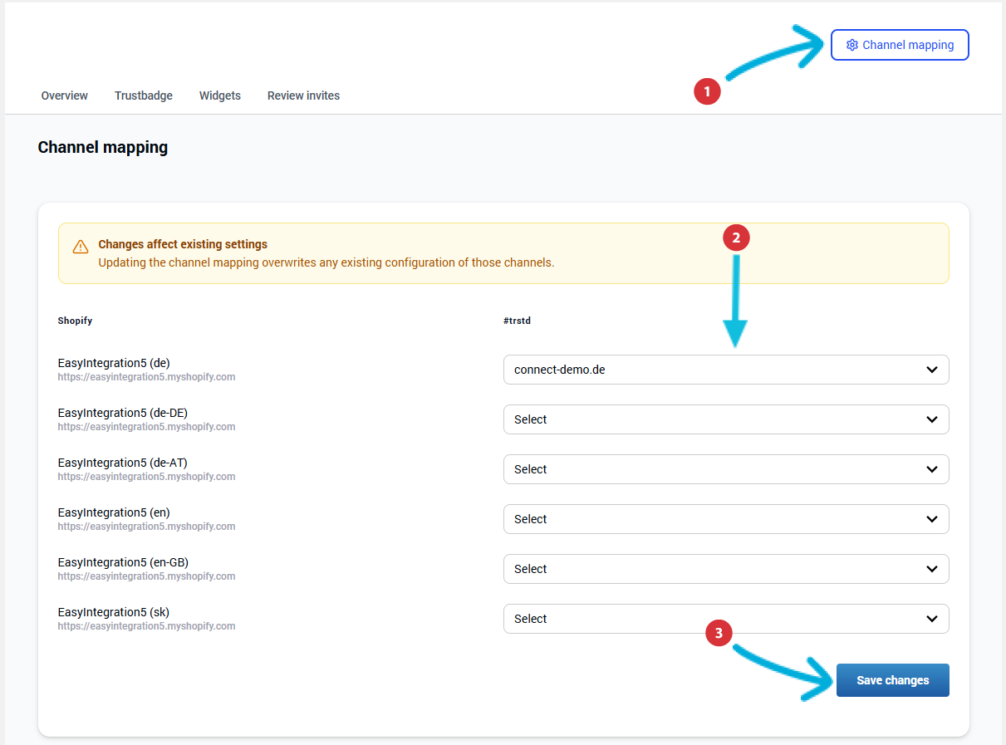Open the Trustbadge tab

click(x=144, y=96)
